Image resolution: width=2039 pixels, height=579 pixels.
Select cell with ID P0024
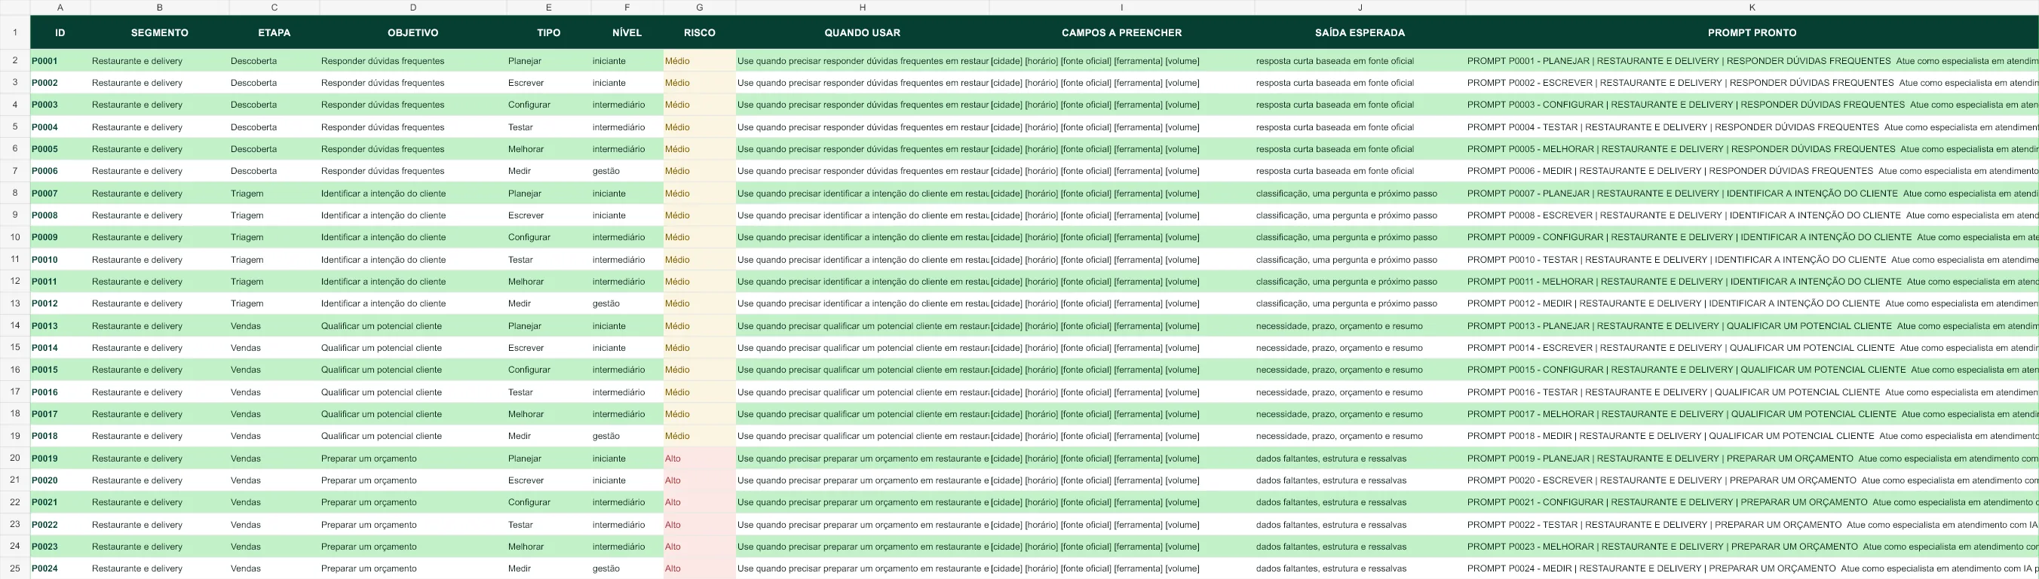60,568
